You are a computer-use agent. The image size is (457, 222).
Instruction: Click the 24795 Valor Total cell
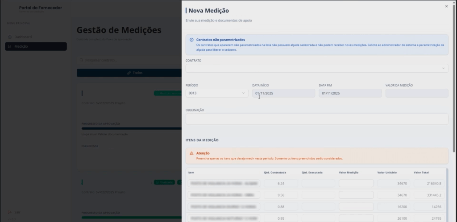point(430,218)
